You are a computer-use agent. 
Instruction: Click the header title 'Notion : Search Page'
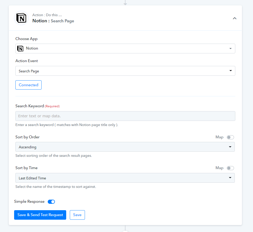pyautogui.click(x=53, y=21)
